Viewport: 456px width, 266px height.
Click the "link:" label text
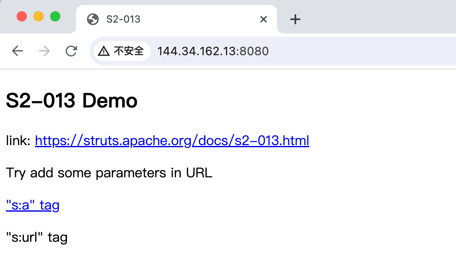point(18,141)
